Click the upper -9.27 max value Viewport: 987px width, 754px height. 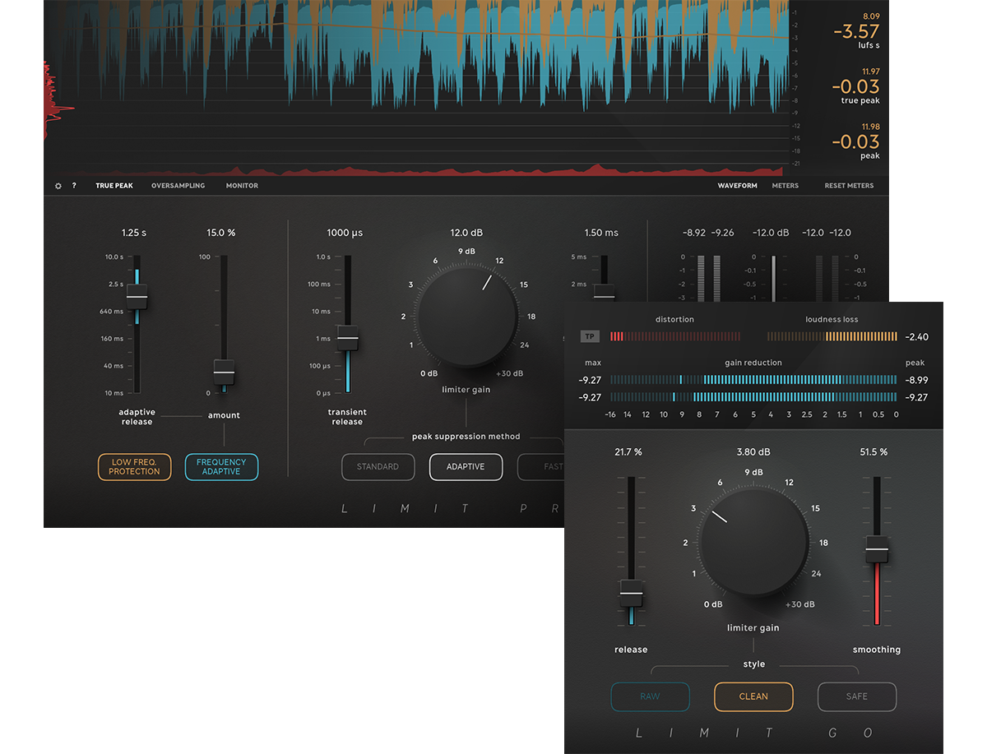[591, 380]
